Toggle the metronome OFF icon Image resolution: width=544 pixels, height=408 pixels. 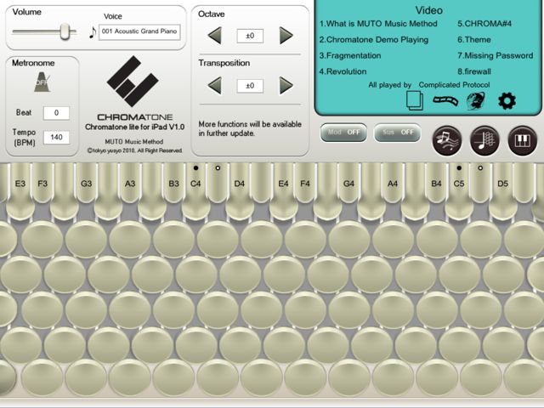click(42, 82)
